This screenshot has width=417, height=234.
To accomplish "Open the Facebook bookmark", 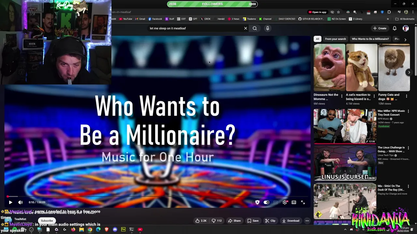I will point(155,19).
